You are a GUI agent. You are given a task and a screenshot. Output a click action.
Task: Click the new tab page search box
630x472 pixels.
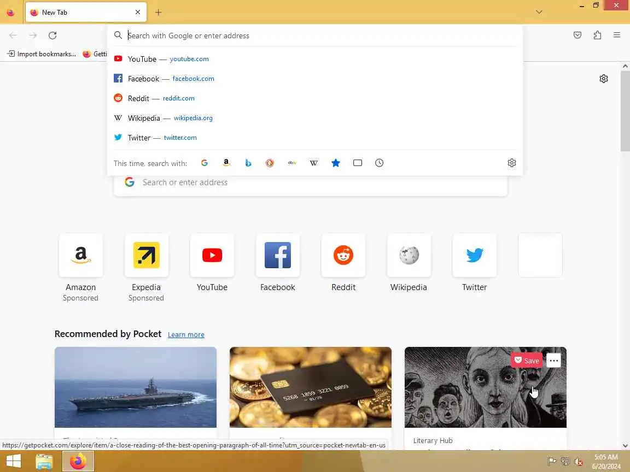(x=311, y=182)
